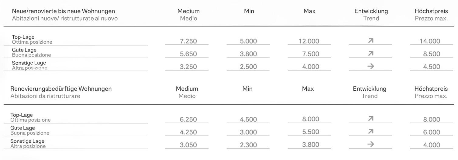Select the 7.250 medium price value
The height and width of the screenshot is (160, 458).
click(x=188, y=41)
